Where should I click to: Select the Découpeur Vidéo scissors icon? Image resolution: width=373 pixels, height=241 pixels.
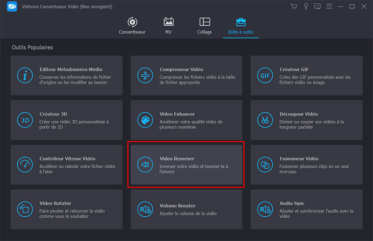tap(265, 120)
